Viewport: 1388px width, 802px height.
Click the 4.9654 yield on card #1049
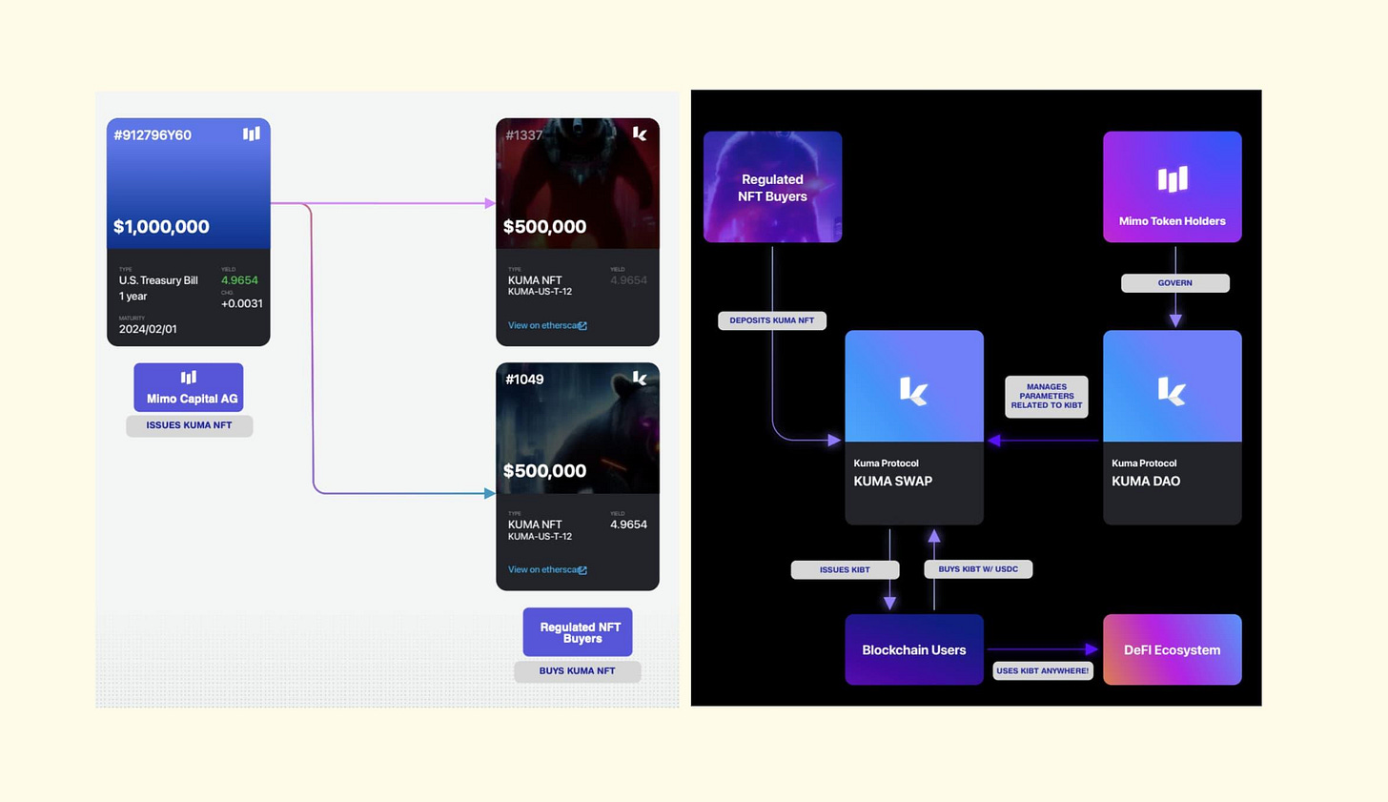pos(628,524)
